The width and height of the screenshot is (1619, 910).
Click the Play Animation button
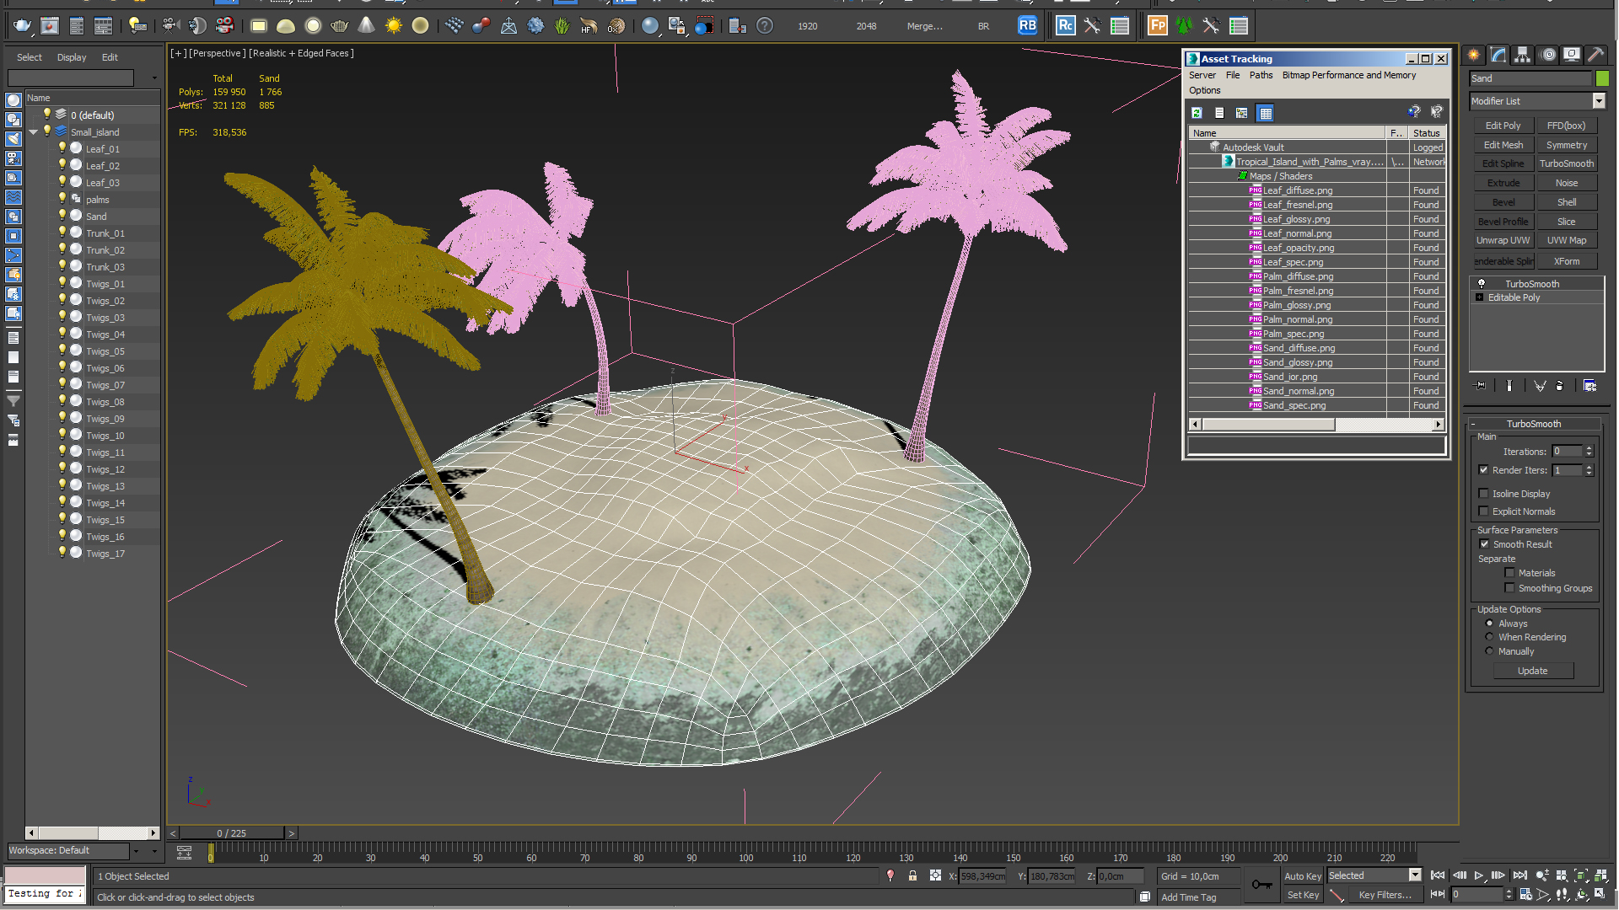pyautogui.click(x=1479, y=876)
